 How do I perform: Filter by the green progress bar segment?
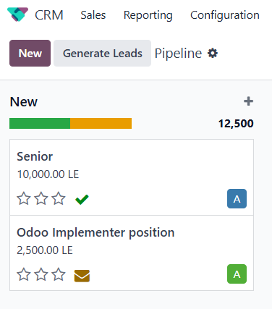(40, 123)
